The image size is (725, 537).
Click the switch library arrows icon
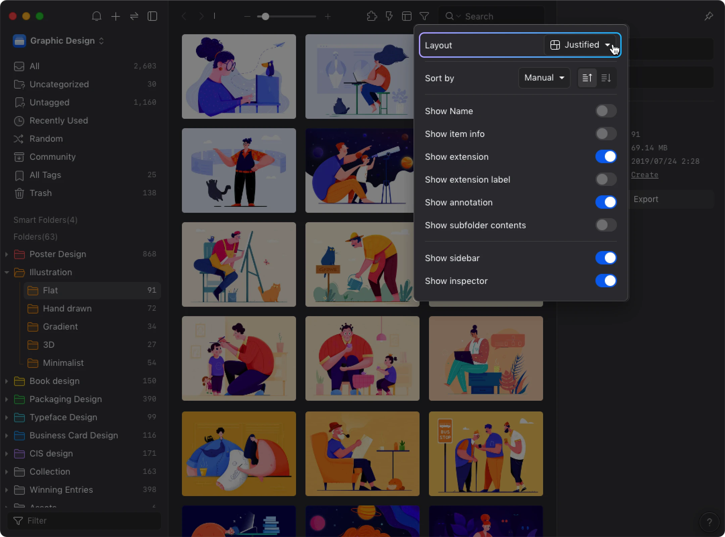tap(134, 16)
